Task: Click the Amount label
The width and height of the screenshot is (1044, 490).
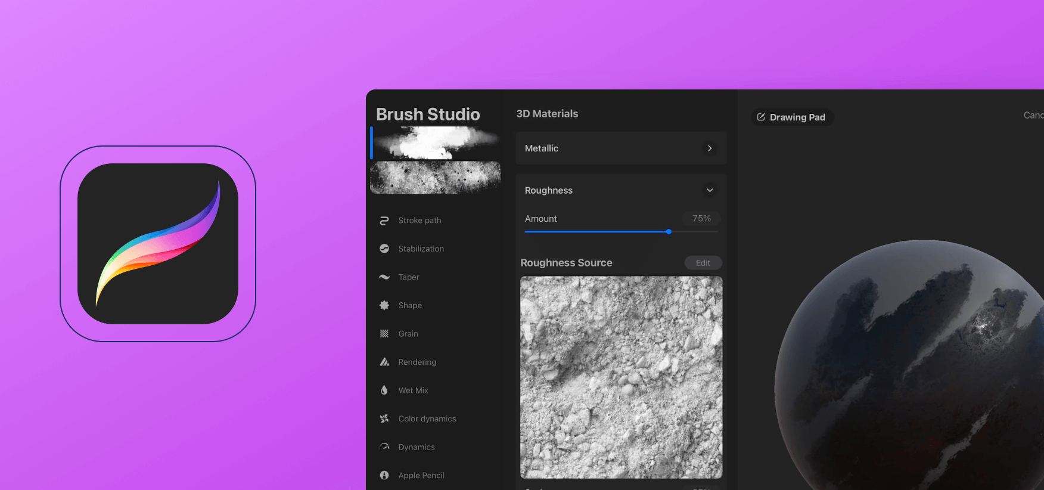Action: click(541, 219)
